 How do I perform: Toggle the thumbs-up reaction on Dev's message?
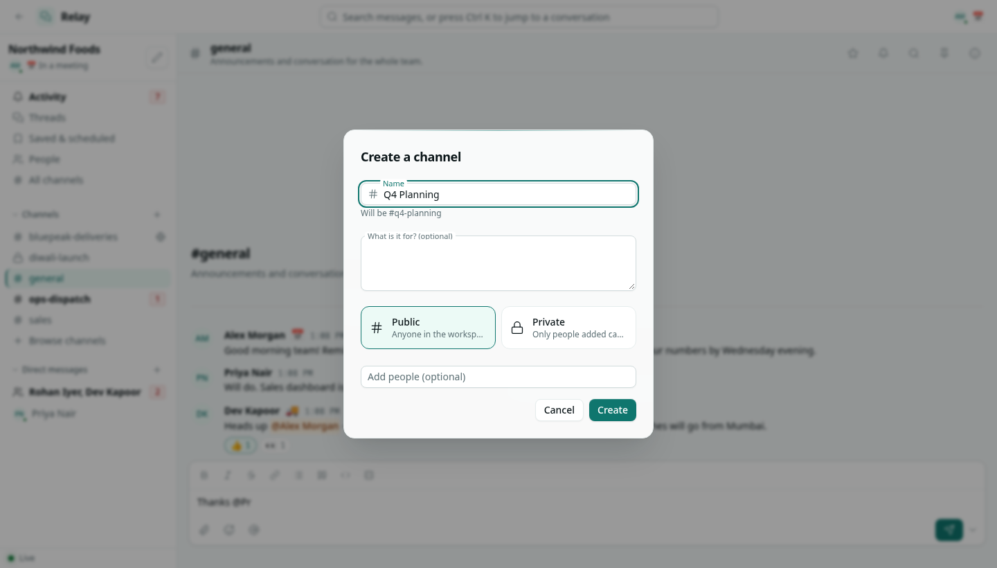pos(241,445)
